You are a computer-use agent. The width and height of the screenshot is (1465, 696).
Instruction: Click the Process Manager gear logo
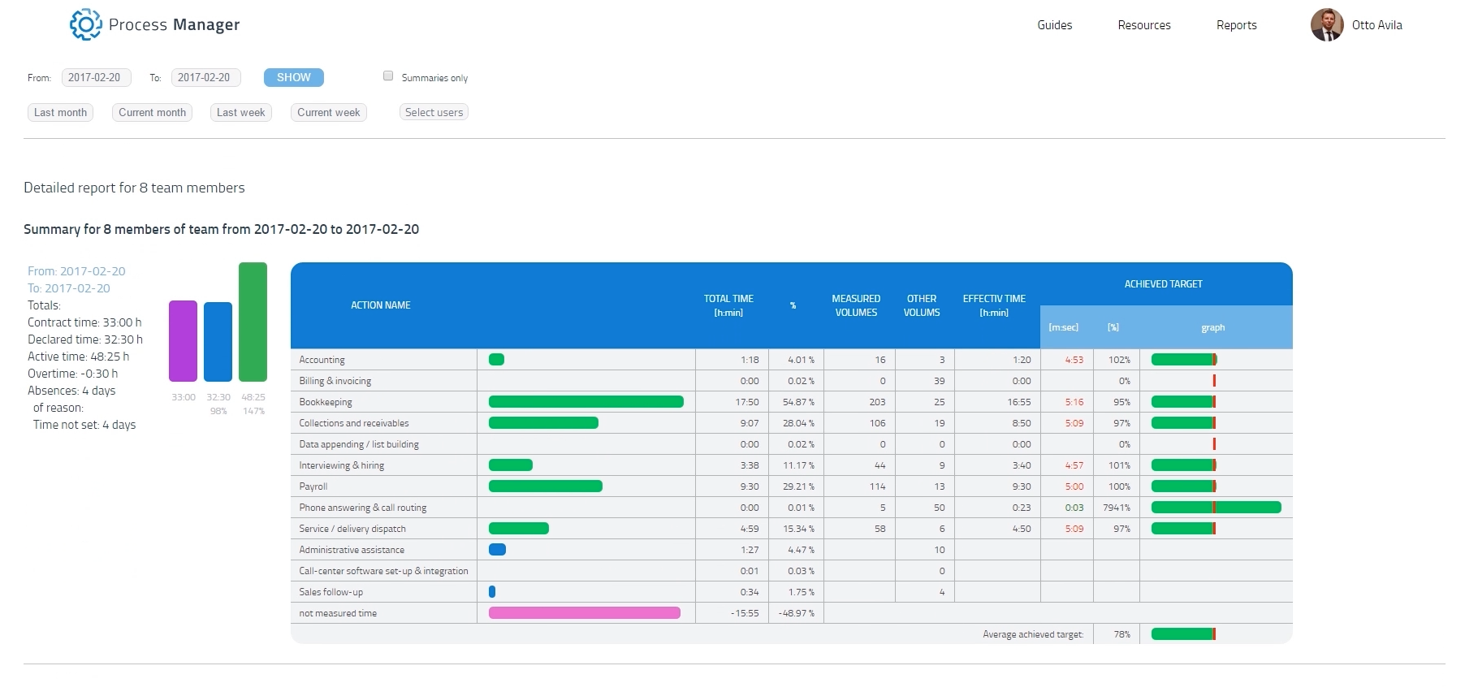point(85,24)
